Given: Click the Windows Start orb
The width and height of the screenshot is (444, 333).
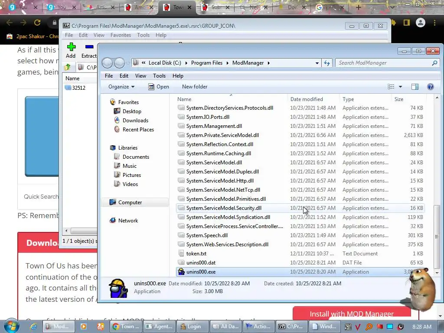Looking at the screenshot, I should [x=11, y=326].
